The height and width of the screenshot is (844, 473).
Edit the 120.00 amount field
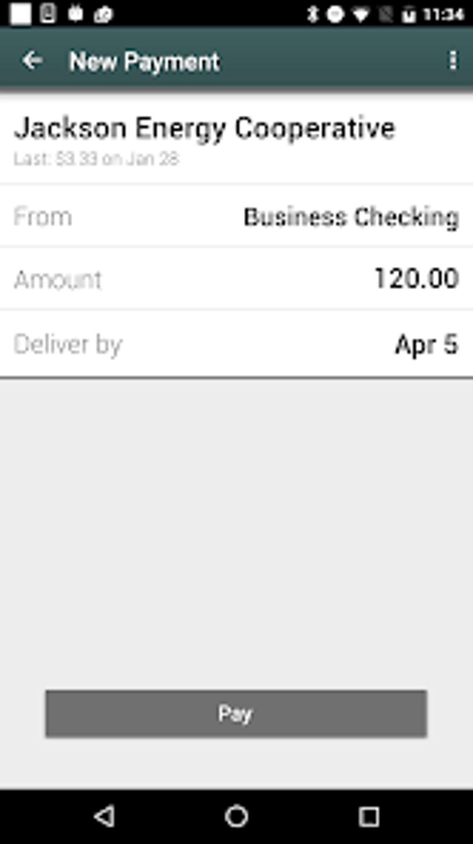(416, 278)
